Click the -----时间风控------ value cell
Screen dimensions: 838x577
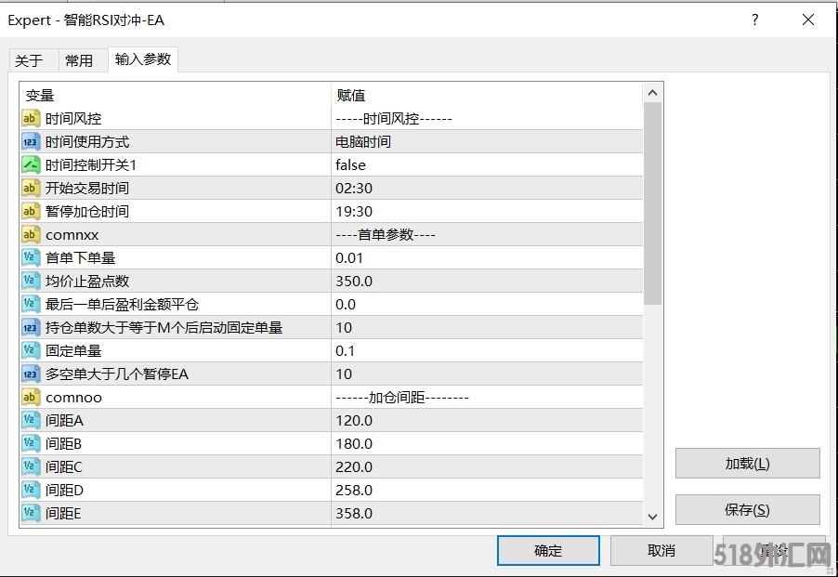487,119
